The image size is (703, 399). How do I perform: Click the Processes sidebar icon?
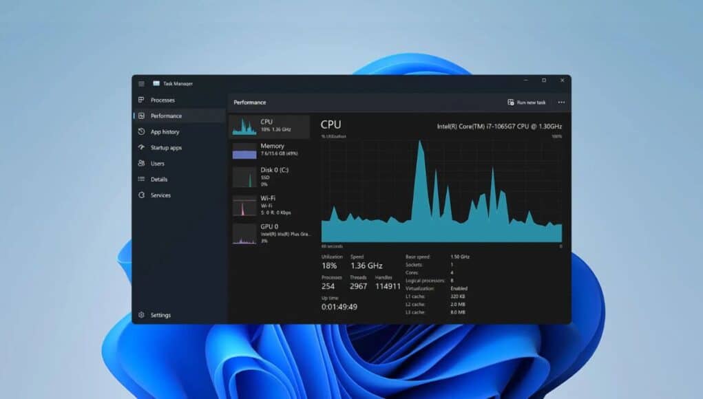tap(141, 100)
